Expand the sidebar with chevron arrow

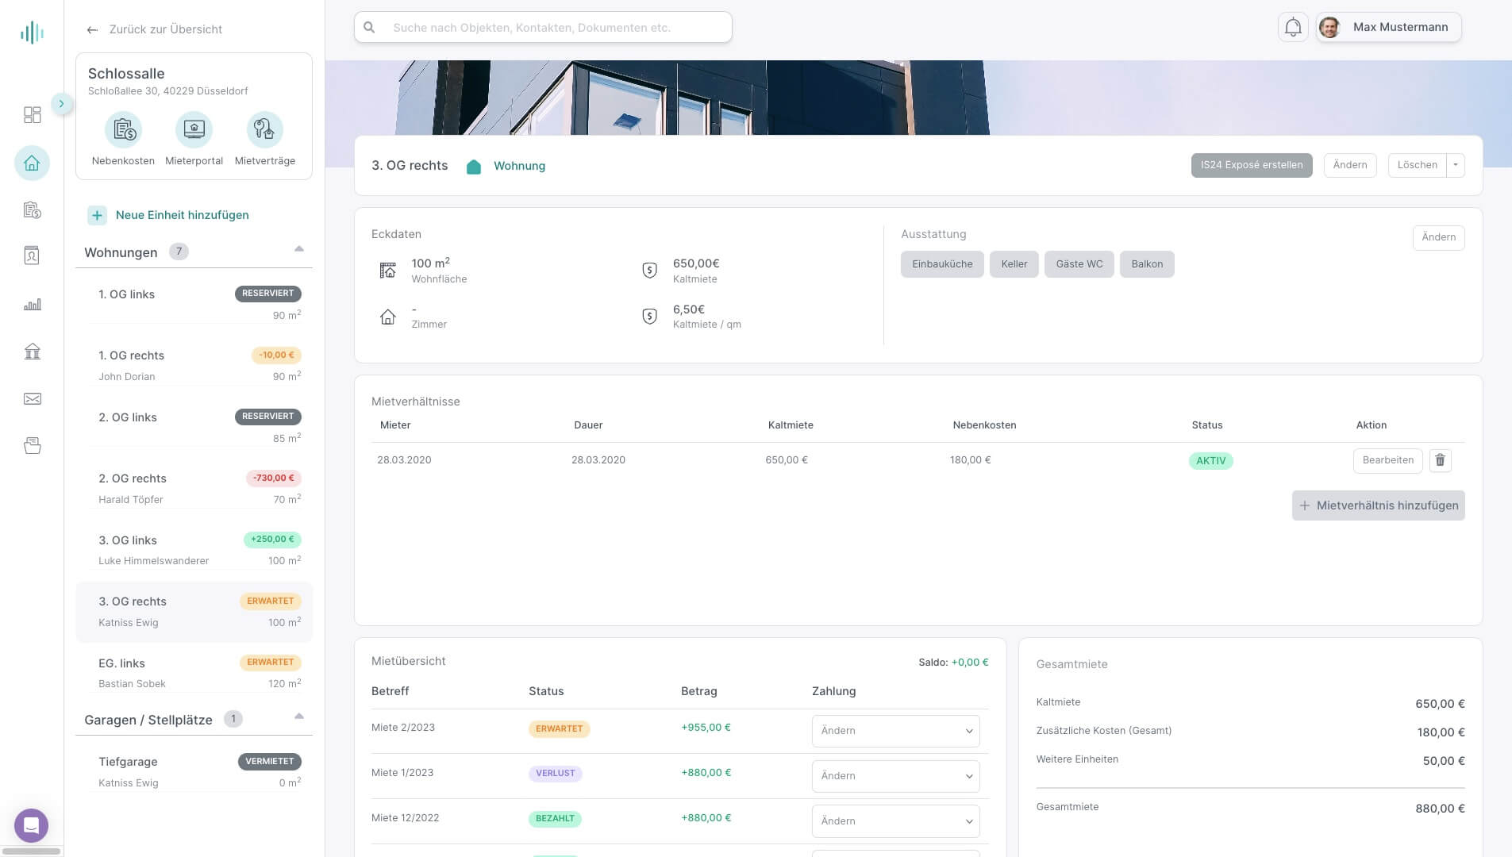coord(61,104)
